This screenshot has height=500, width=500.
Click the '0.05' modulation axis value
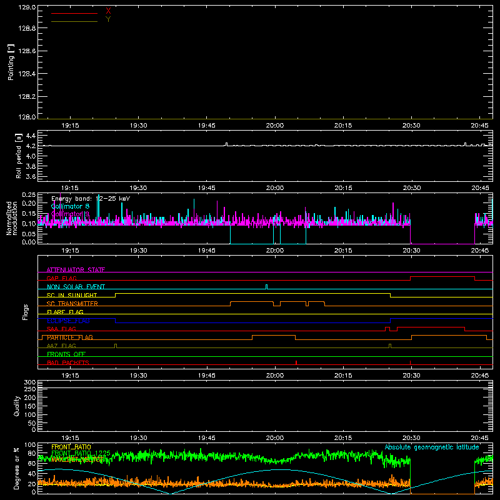point(29,234)
